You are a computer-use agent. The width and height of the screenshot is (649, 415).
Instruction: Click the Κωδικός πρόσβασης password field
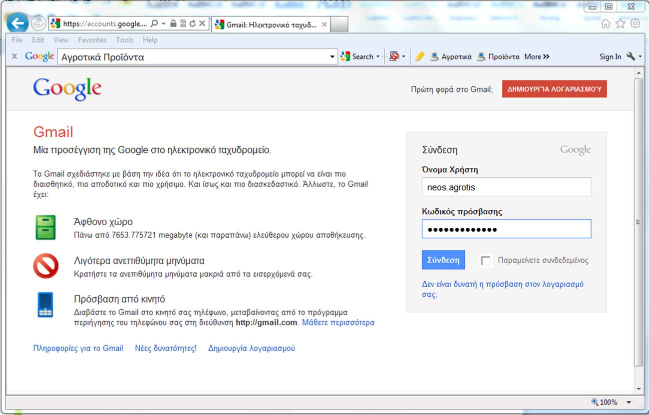point(506,229)
